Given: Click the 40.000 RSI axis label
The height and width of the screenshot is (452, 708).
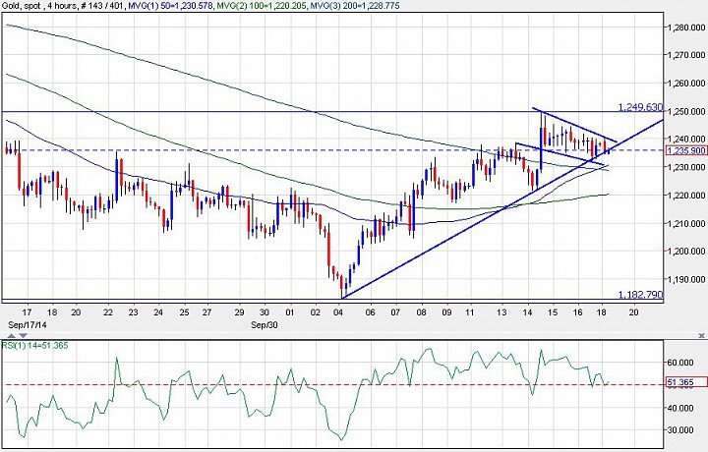Looking at the screenshot, I should point(680,408).
